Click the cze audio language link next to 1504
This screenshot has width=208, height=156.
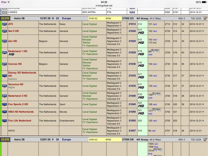pyautogui.click(x=156, y=144)
